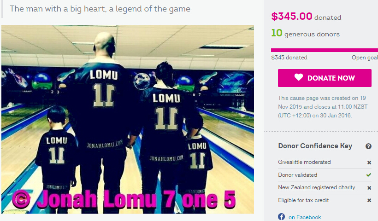Click the Givealittle moderated cross icon
This screenshot has width=378, height=221.
pyautogui.click(x=369, y=163)
